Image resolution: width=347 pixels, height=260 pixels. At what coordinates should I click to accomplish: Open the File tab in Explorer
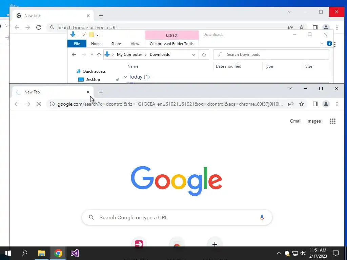pos(77,44)
